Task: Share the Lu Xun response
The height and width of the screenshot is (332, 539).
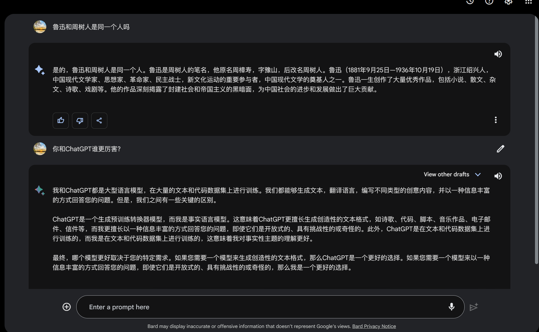Action: (99, 120)
